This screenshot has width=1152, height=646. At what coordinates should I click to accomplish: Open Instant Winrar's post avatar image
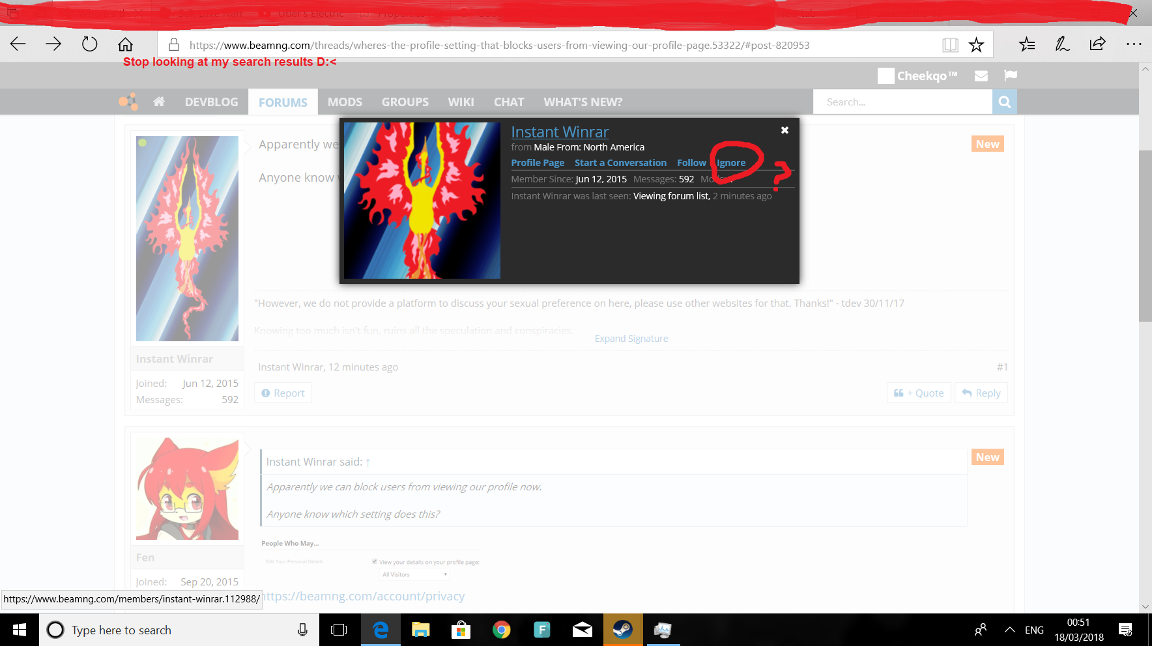(187, 238)
